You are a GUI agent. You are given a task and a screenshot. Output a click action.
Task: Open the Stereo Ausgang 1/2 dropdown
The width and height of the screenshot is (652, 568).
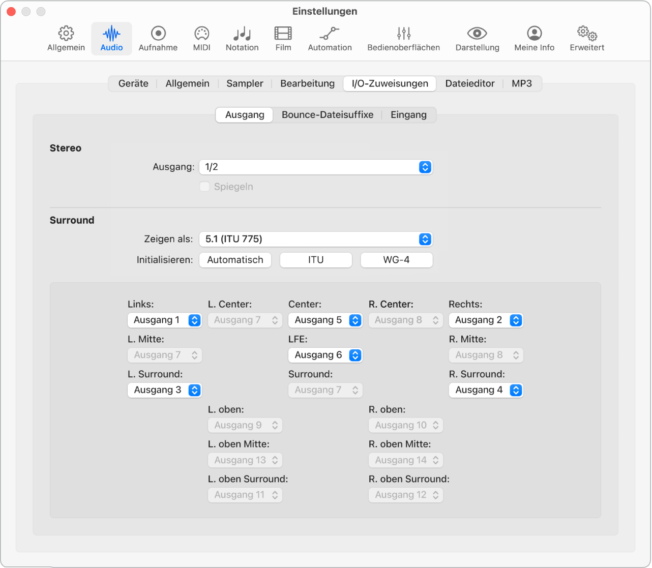click(x=315, y=167)
